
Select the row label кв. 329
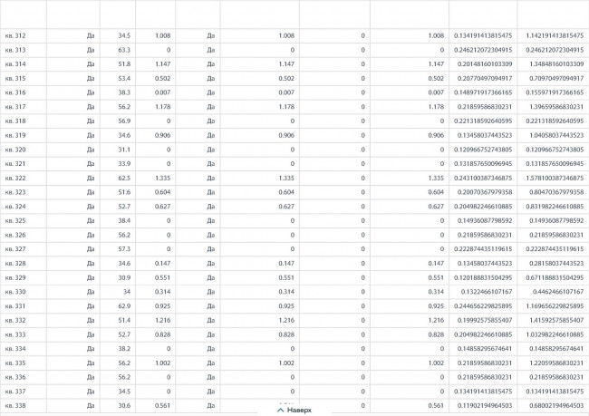[15, 277]
